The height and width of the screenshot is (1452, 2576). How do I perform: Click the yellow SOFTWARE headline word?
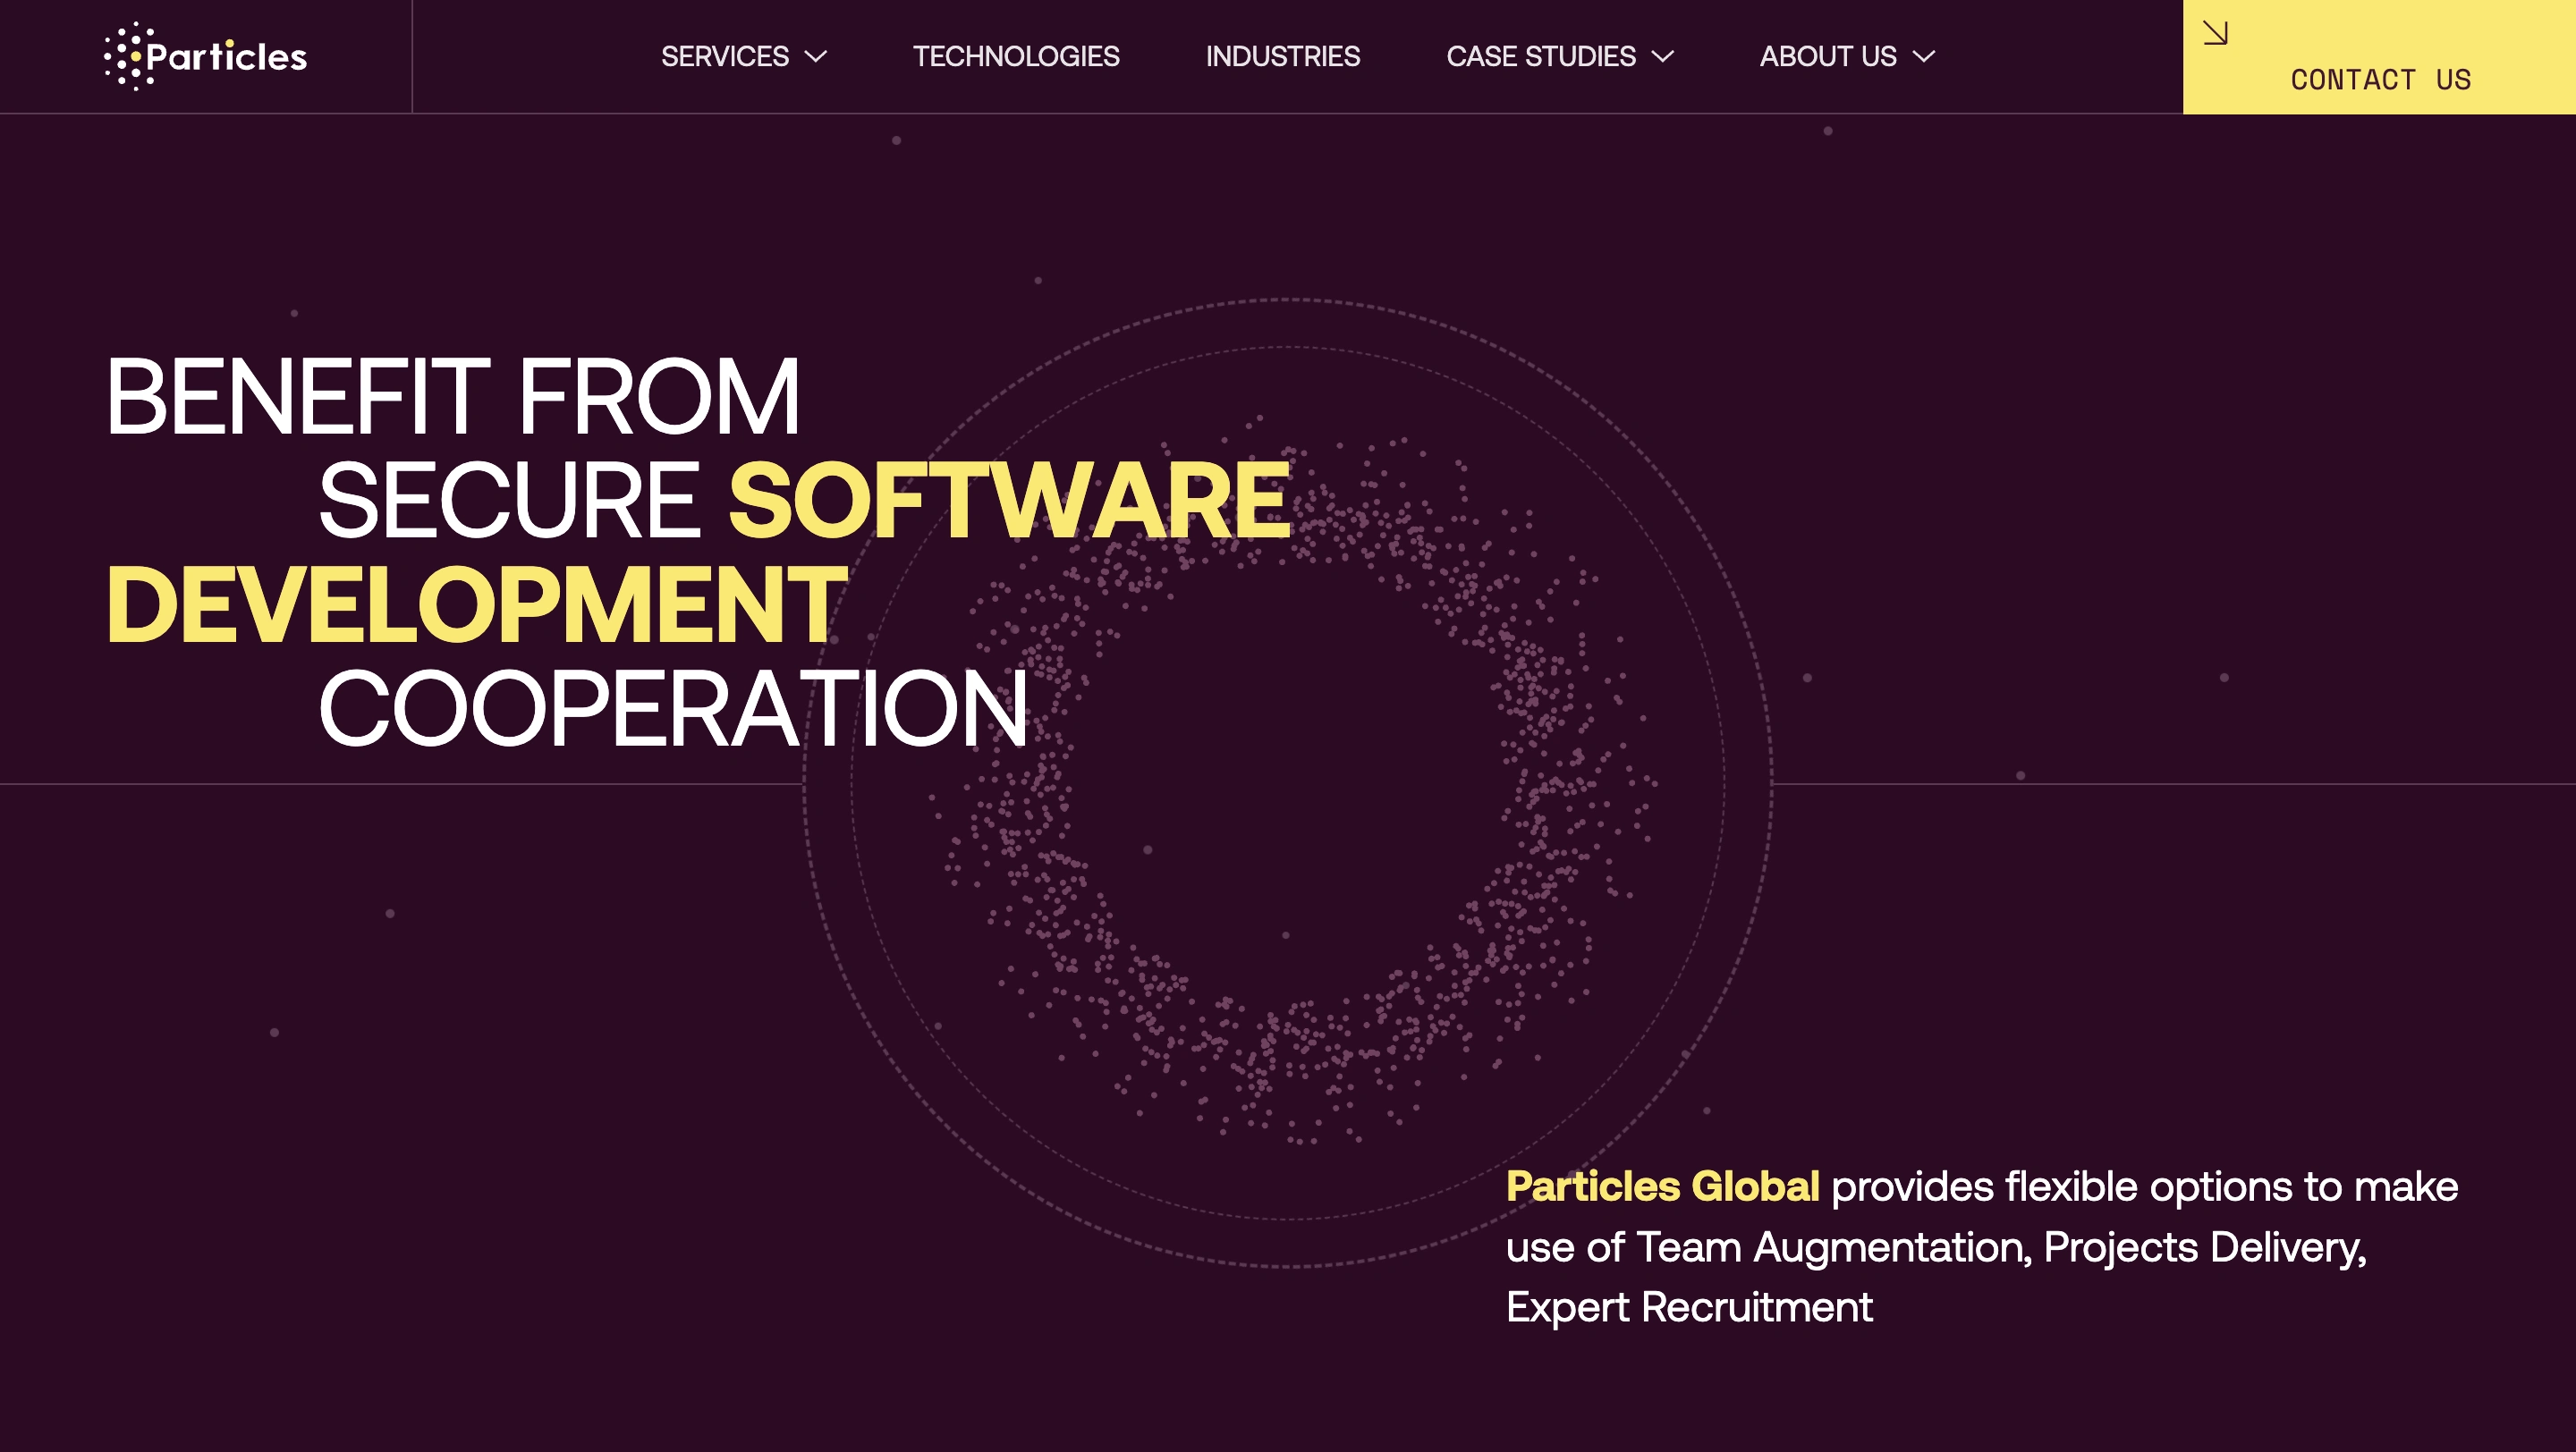click(x=1009, y=501)
